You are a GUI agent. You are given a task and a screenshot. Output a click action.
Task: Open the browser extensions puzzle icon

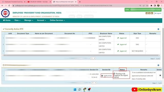[151, 6]
